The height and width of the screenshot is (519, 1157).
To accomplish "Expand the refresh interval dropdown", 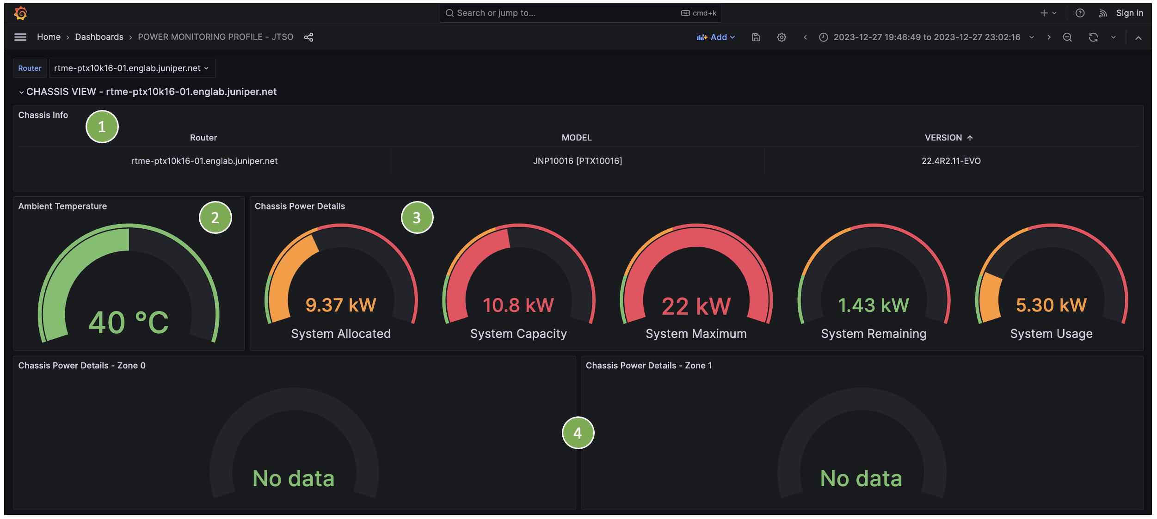I will (x=1114, y=37).
